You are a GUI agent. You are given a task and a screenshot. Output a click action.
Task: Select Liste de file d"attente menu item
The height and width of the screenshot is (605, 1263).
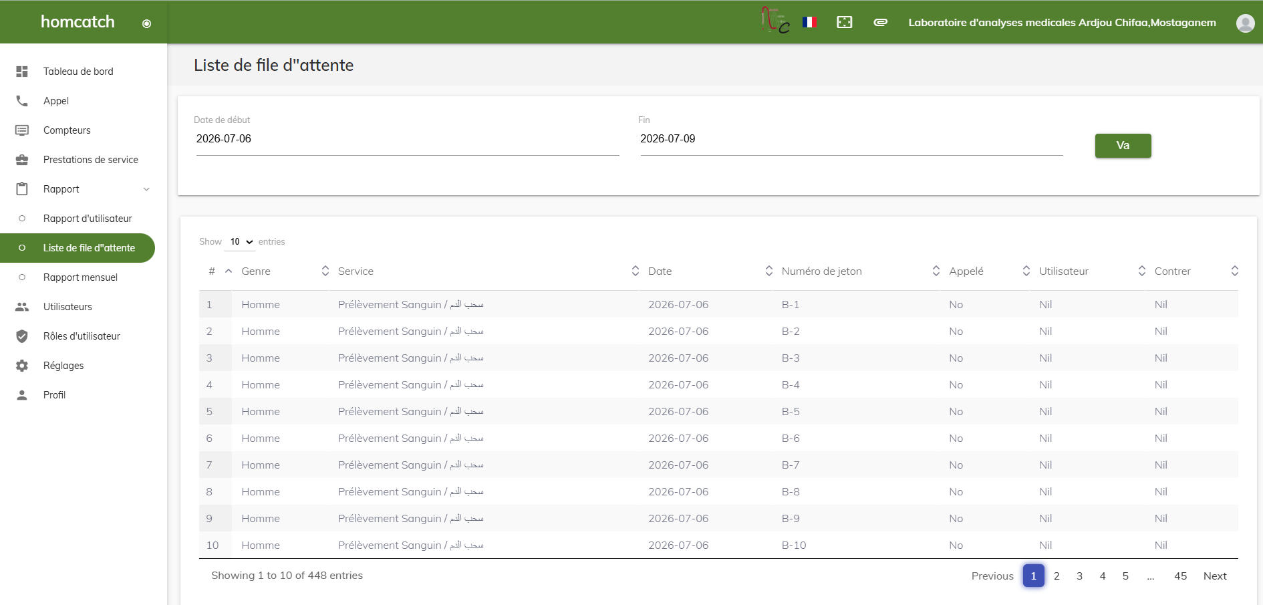[78, 248]
